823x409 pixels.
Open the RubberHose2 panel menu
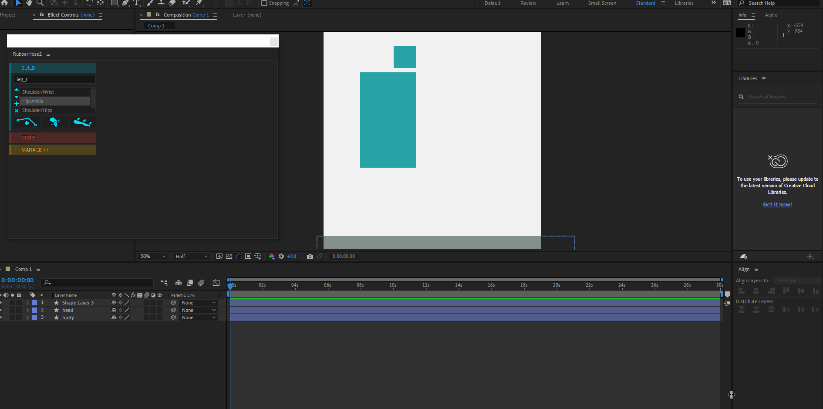(48, 54)
